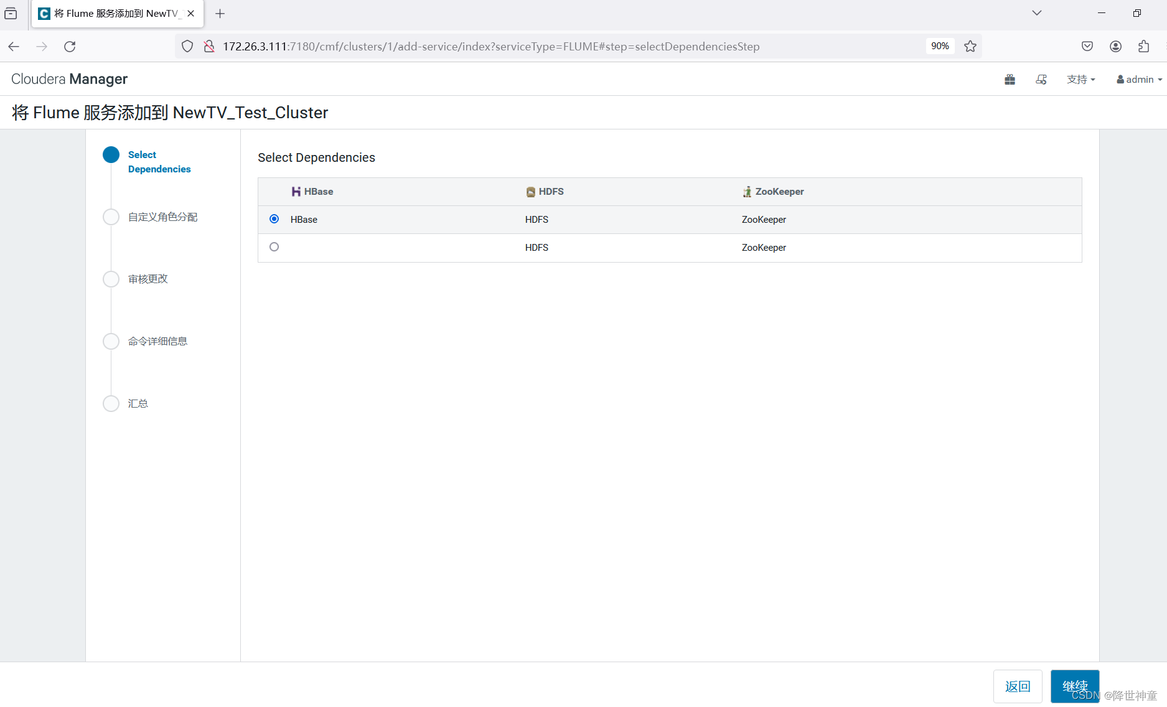Viewport: 1167px width, 707px height.
Task: Click the shield tracking protection icon
Action: (187, 47)
